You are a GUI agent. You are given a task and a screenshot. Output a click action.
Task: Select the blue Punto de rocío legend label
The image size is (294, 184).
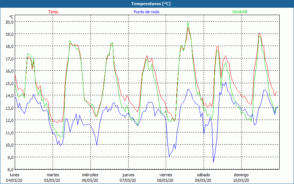(x=146, y=12)
